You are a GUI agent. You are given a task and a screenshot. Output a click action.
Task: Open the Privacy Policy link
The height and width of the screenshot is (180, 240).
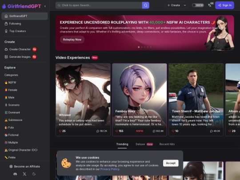[110, 169]
